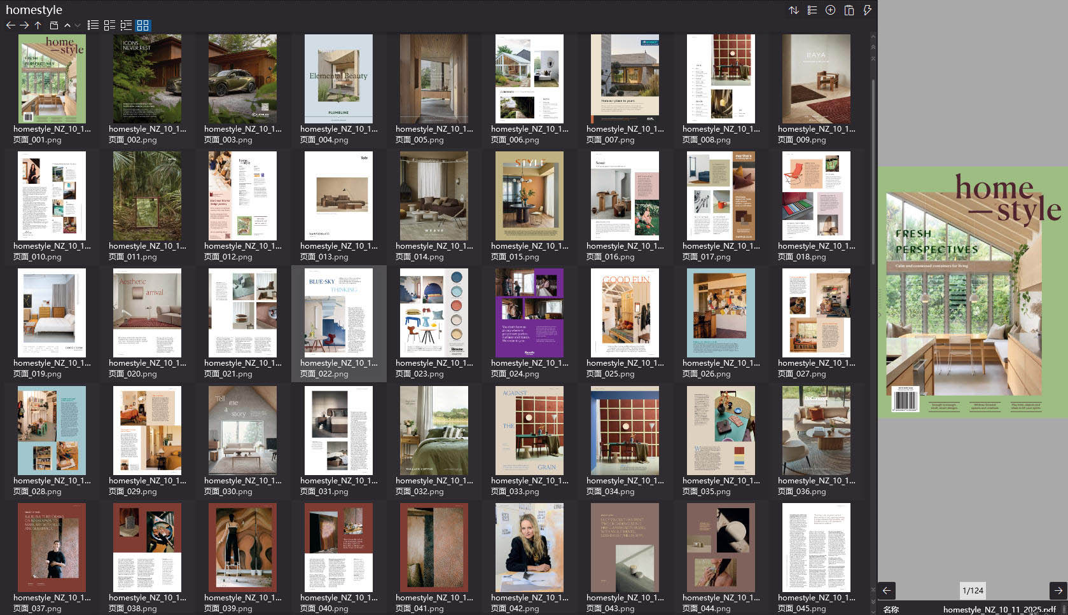The image size is (1068, 615).
Task: Open the sort order arrows icon
Action: (x=794, y=10)
